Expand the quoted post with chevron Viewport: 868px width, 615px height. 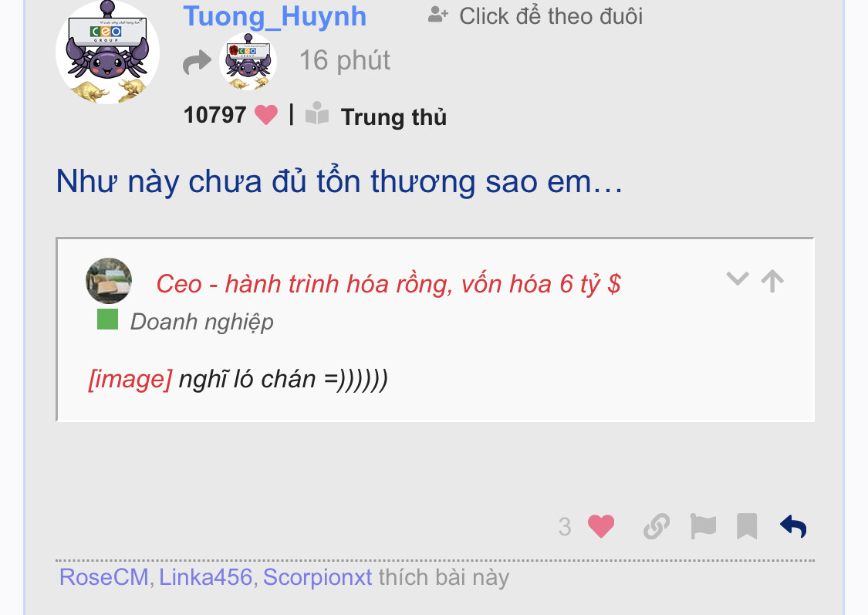coord(738,279)
